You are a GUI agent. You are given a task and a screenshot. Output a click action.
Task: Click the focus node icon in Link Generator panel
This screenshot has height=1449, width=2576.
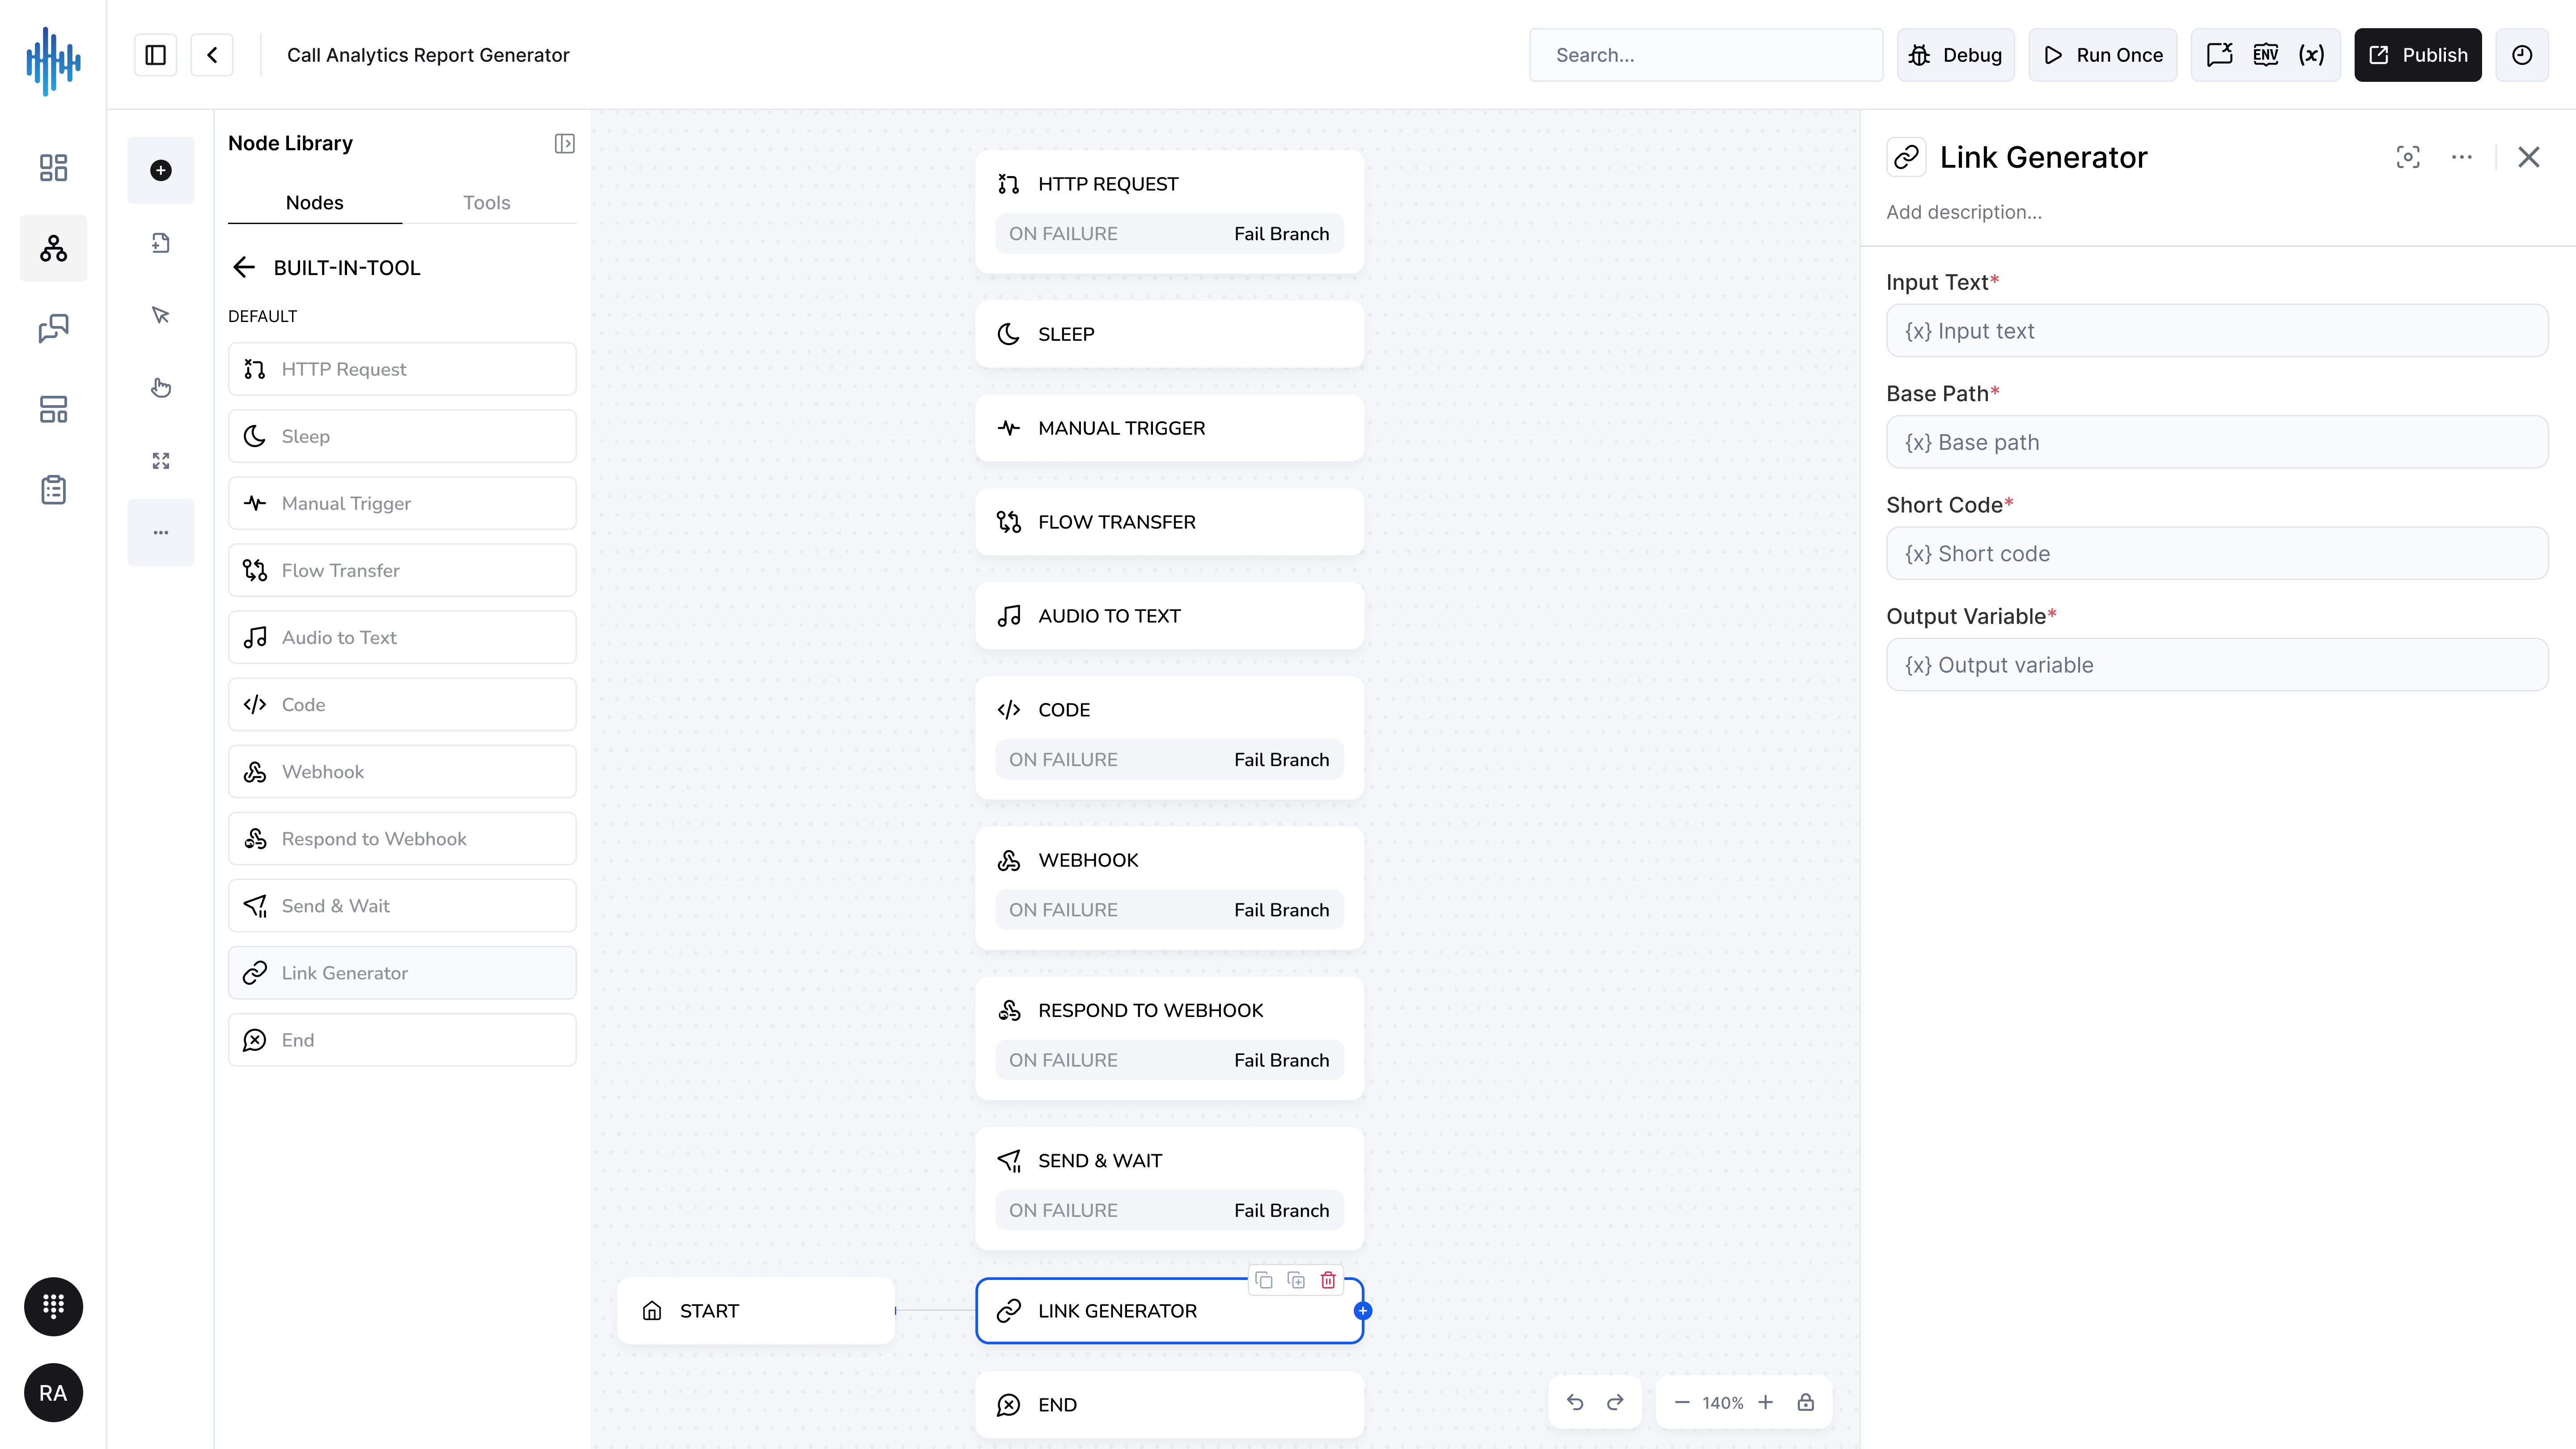tap(2408, 157)
